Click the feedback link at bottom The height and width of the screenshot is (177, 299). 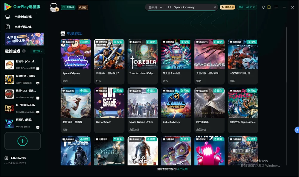pyautogui.click(x=182, y=169)
